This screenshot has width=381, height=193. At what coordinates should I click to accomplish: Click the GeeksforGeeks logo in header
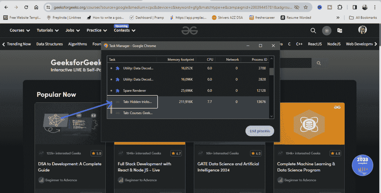189,31
